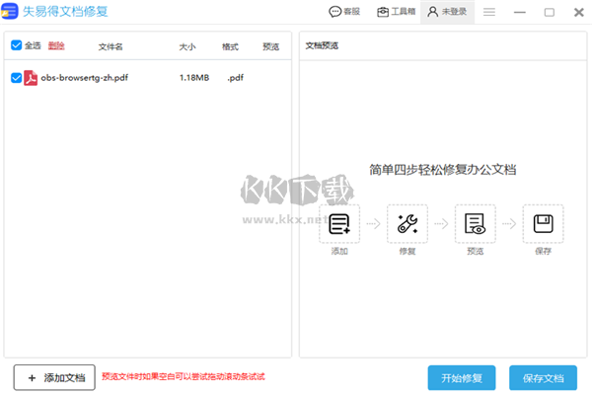This screenshot has height=394, width=592.
Task: Open the 工具箱 toolbox
Action: (396, 12)
